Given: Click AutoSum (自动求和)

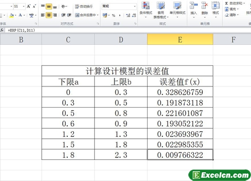Looking at the screenshot, I should 233,4.
